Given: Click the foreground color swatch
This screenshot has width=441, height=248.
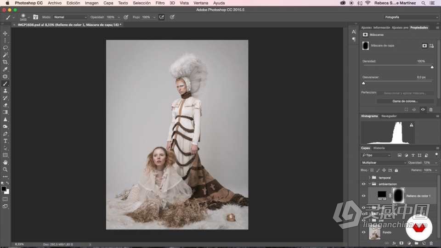Looking at the screenshot, I should click(x=4, y=189).
